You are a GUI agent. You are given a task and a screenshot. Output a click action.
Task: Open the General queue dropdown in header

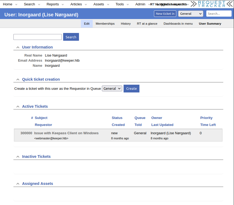click(x=191, y=14)
